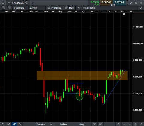Toggle the Relacionado eye view

(86, 8)
